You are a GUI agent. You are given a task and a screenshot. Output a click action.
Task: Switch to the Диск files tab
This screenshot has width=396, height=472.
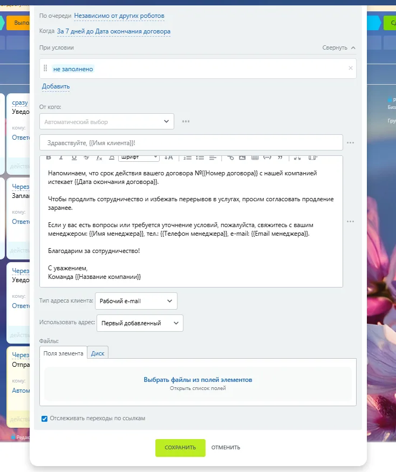(x=98, y=353)
